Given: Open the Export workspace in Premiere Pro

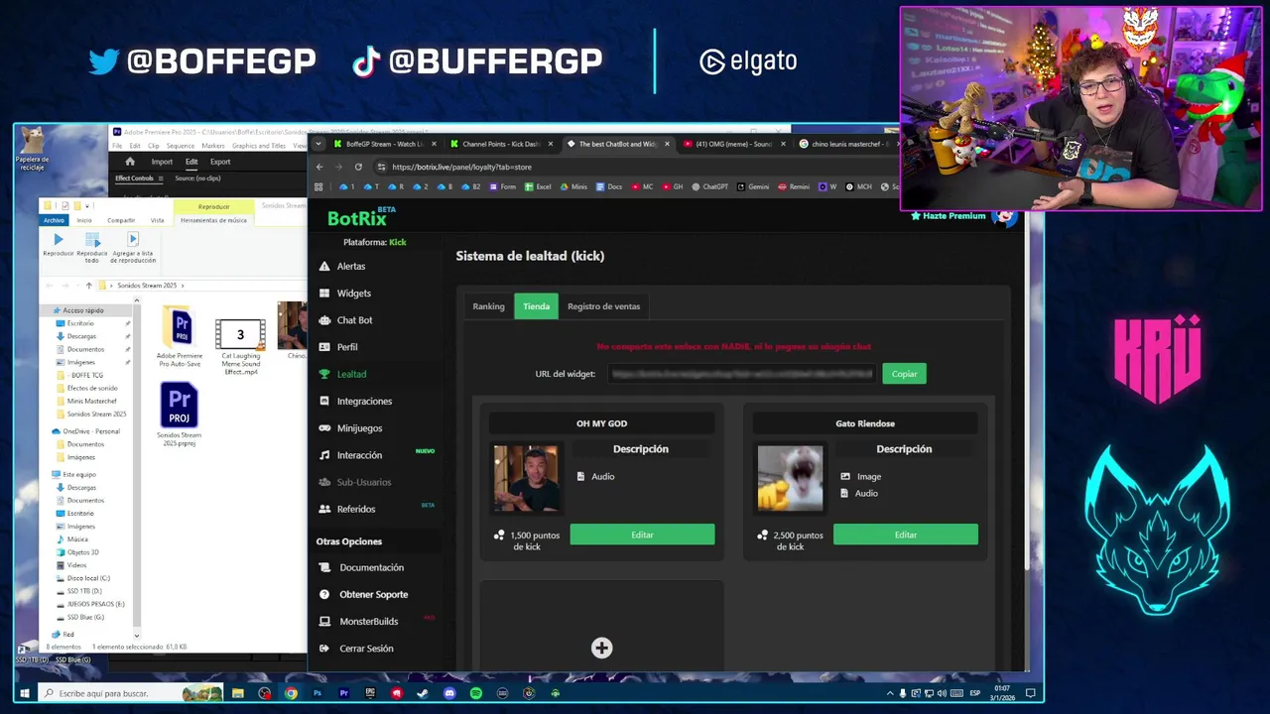Looking at the screenshot, I should pos(220,162).
